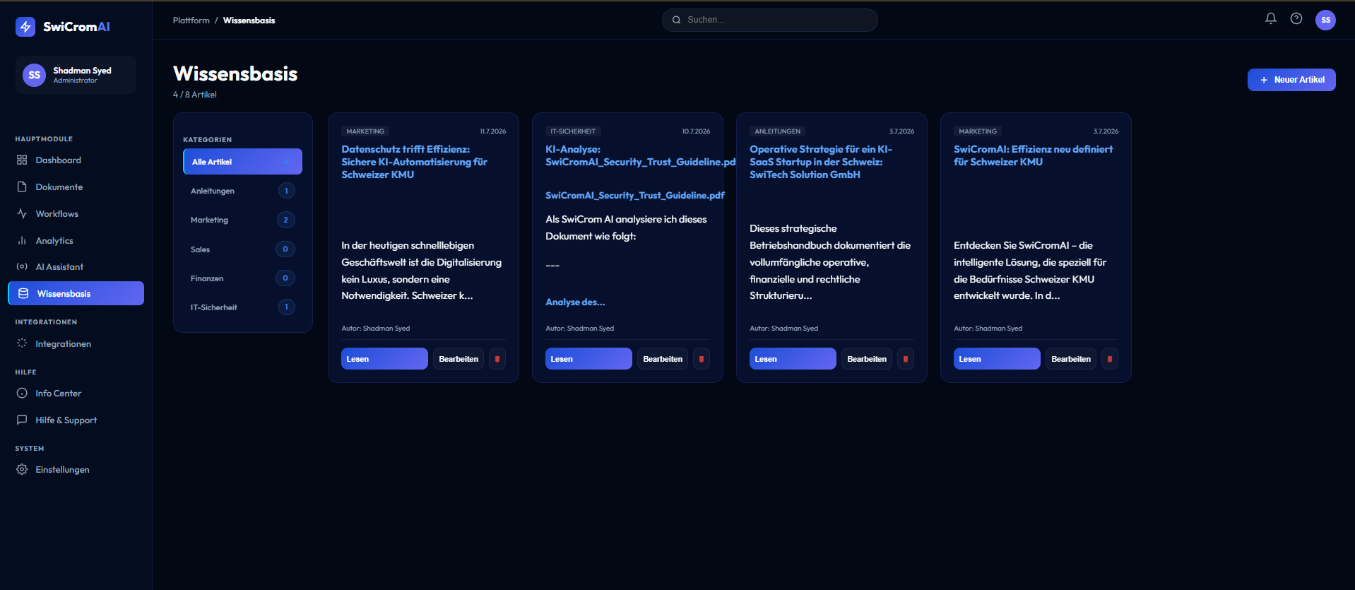Open the Datenschutz trifft Effizienz title

(415, 162)
